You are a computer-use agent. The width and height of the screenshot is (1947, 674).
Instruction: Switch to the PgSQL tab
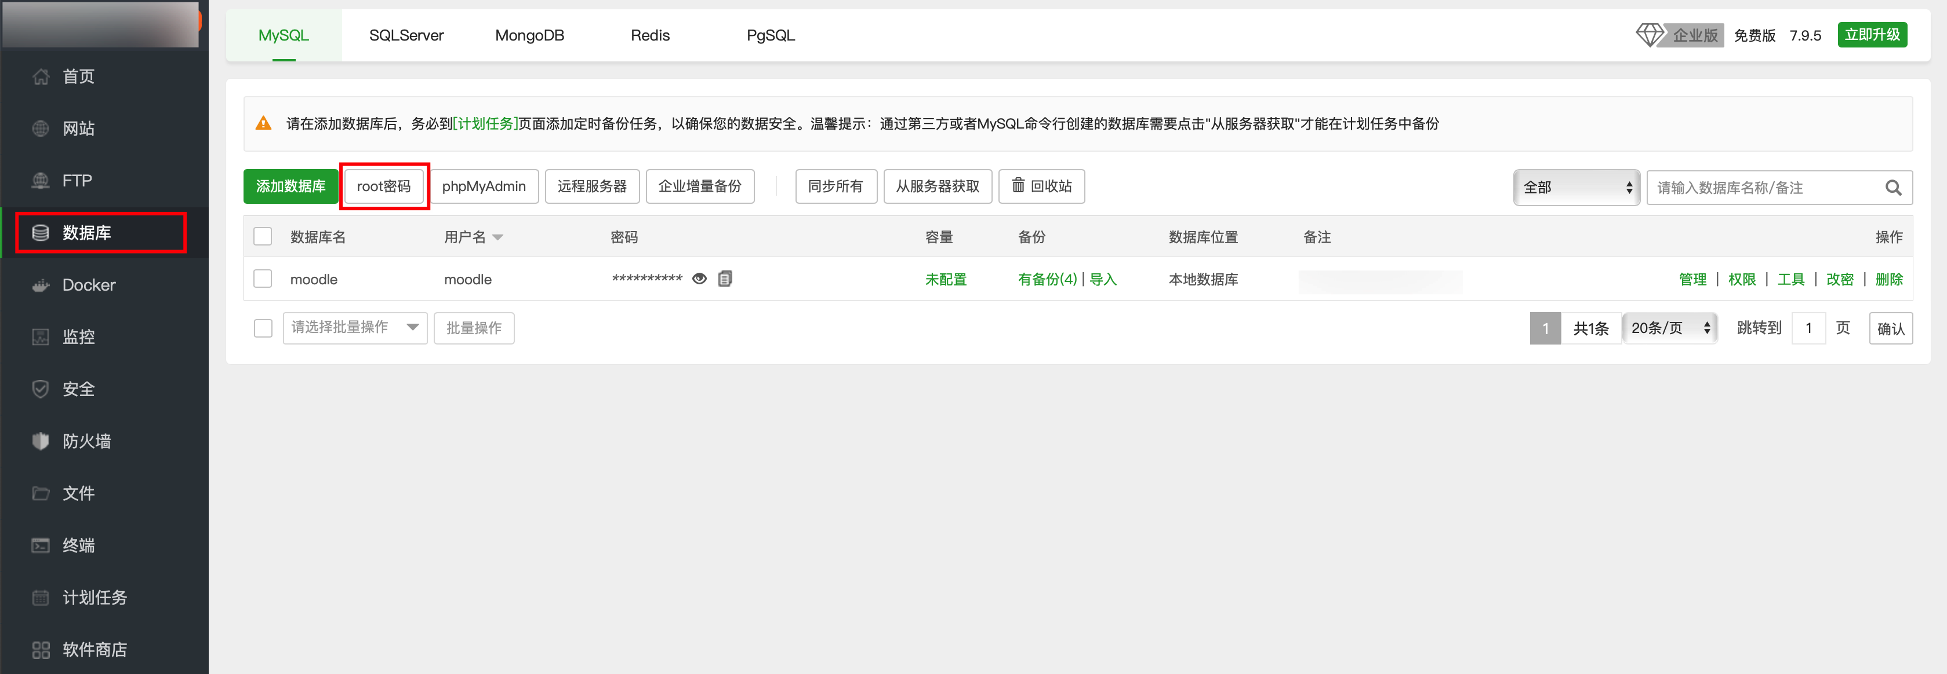click(x=769, y=35)
